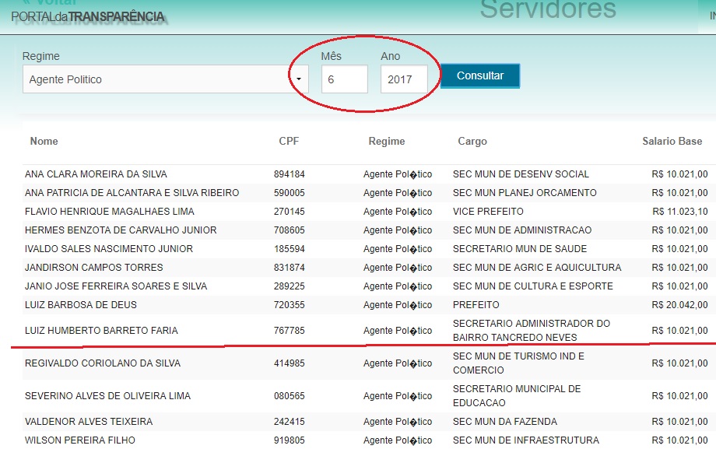This screenshot has width=716, height=449.
Task: Click the Secretario Municipal de Educacao cell
Action: [x=516, y=396]
